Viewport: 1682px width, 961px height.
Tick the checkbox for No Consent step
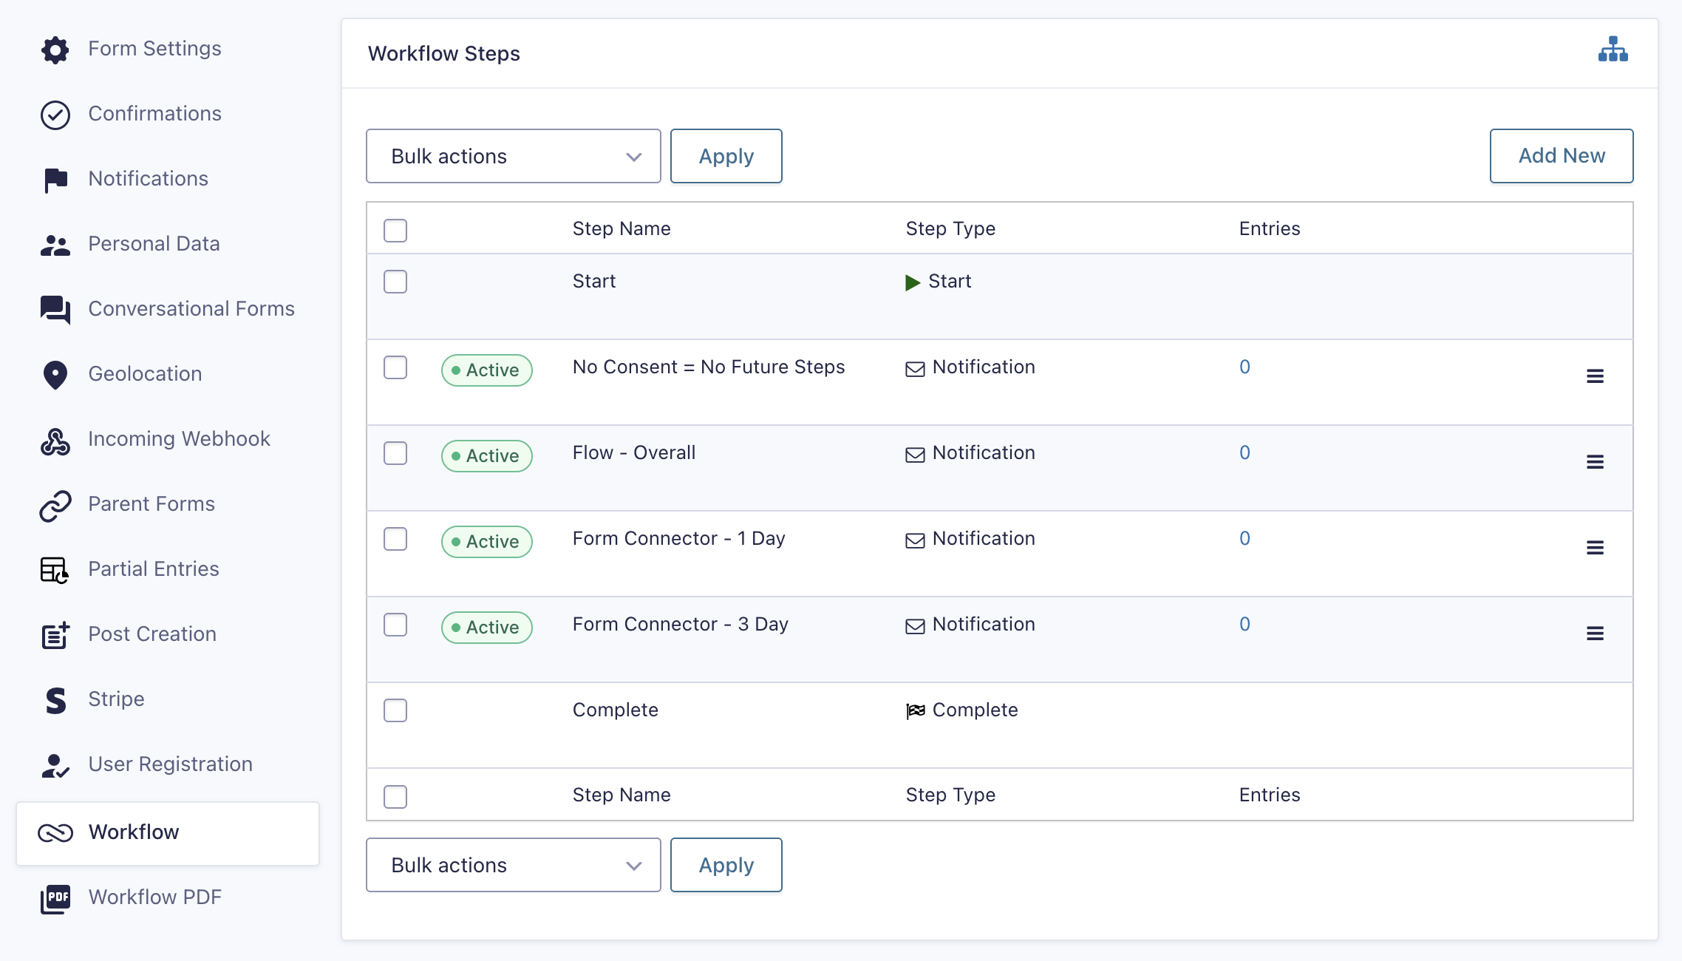pos(395,367)
